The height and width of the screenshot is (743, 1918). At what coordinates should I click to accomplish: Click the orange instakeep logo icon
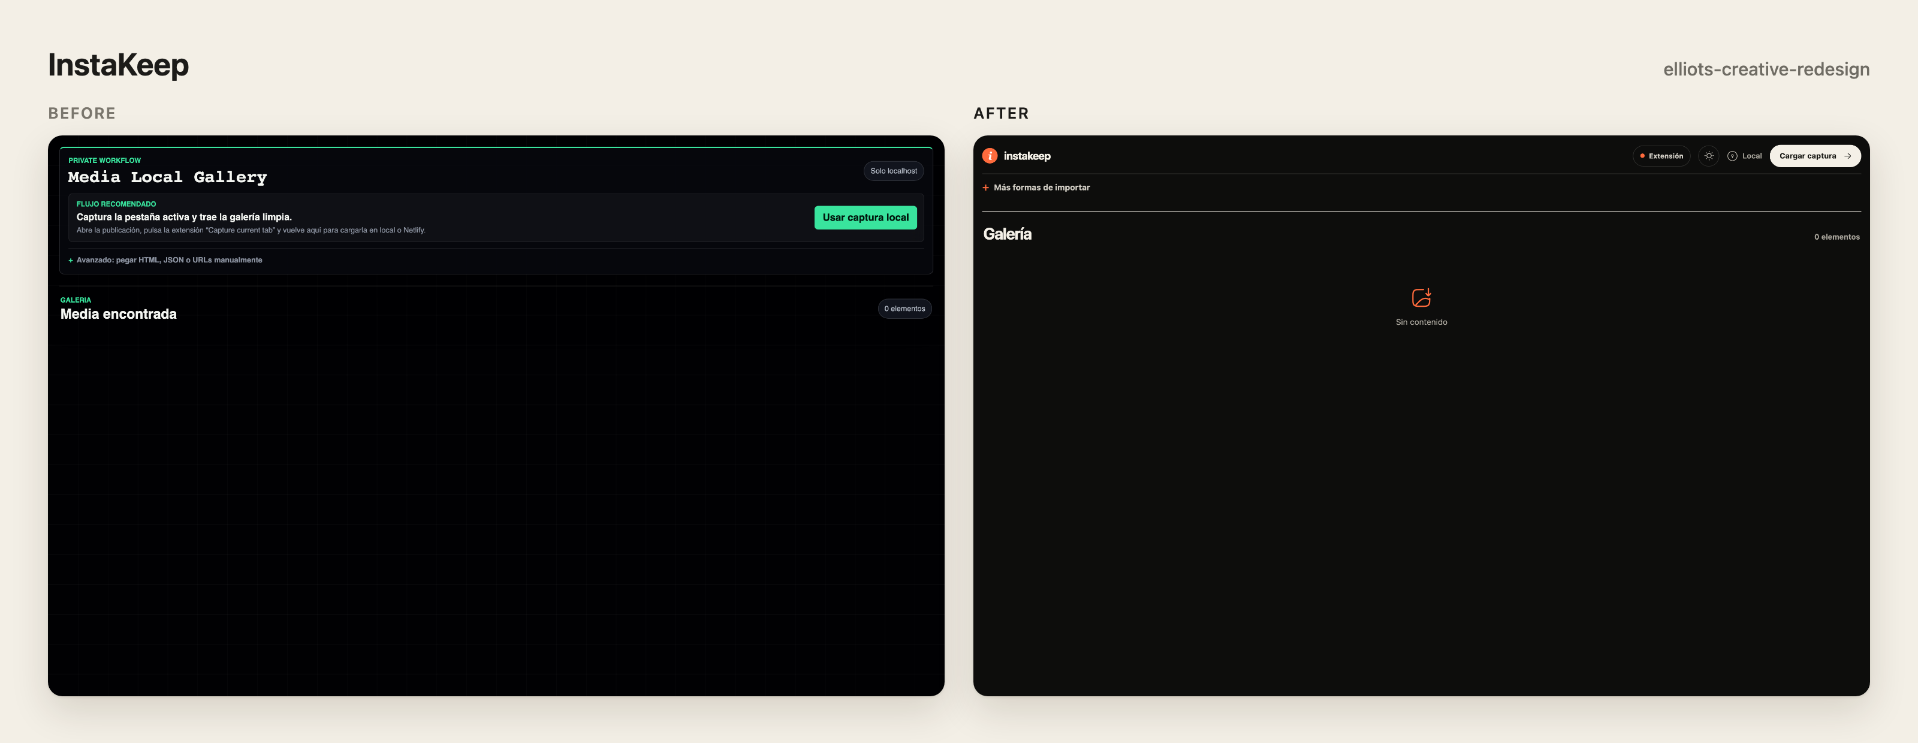pos(990,156)
